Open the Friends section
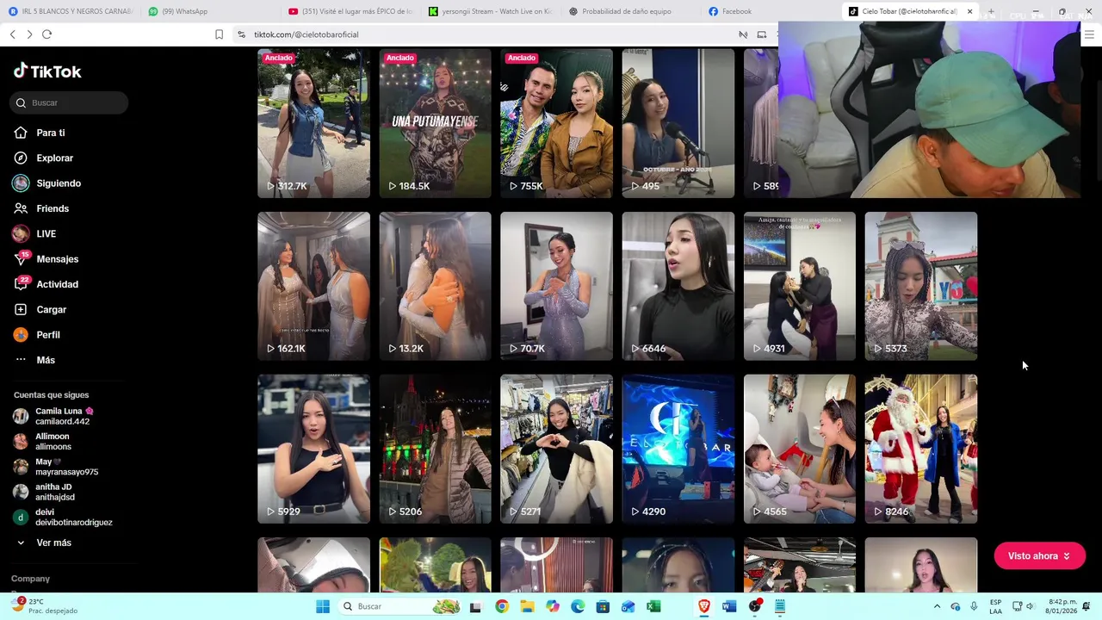 [40, 208]
